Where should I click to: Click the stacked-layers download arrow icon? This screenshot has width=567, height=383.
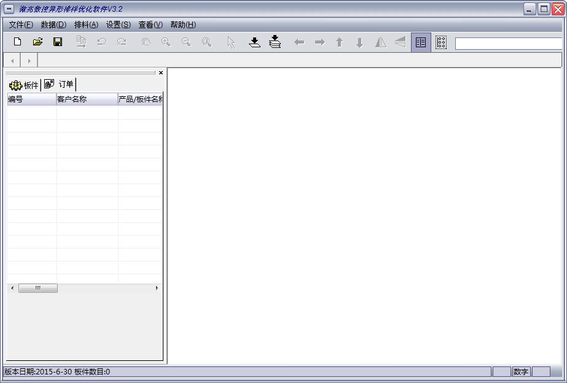click(x=275, y=42)
